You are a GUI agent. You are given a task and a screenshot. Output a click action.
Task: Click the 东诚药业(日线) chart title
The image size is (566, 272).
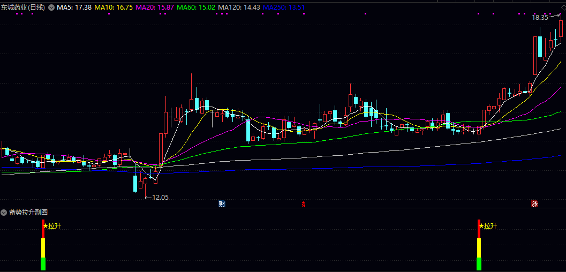click(x=23, y=7)
